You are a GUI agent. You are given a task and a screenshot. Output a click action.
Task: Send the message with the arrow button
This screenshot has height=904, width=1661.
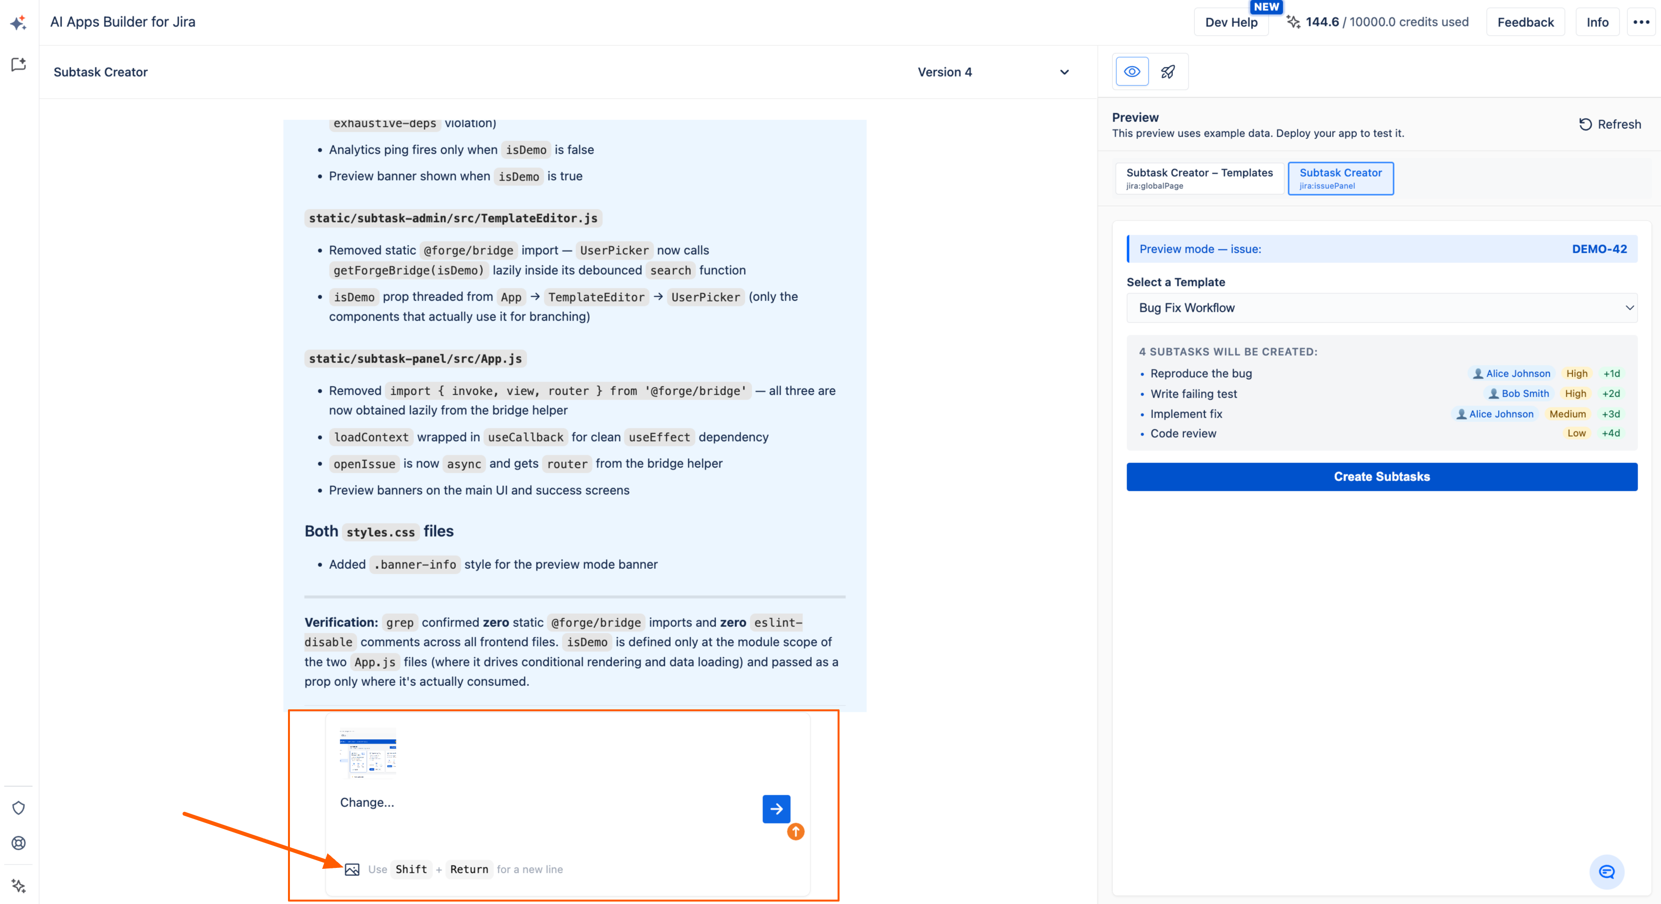[777, 809]
